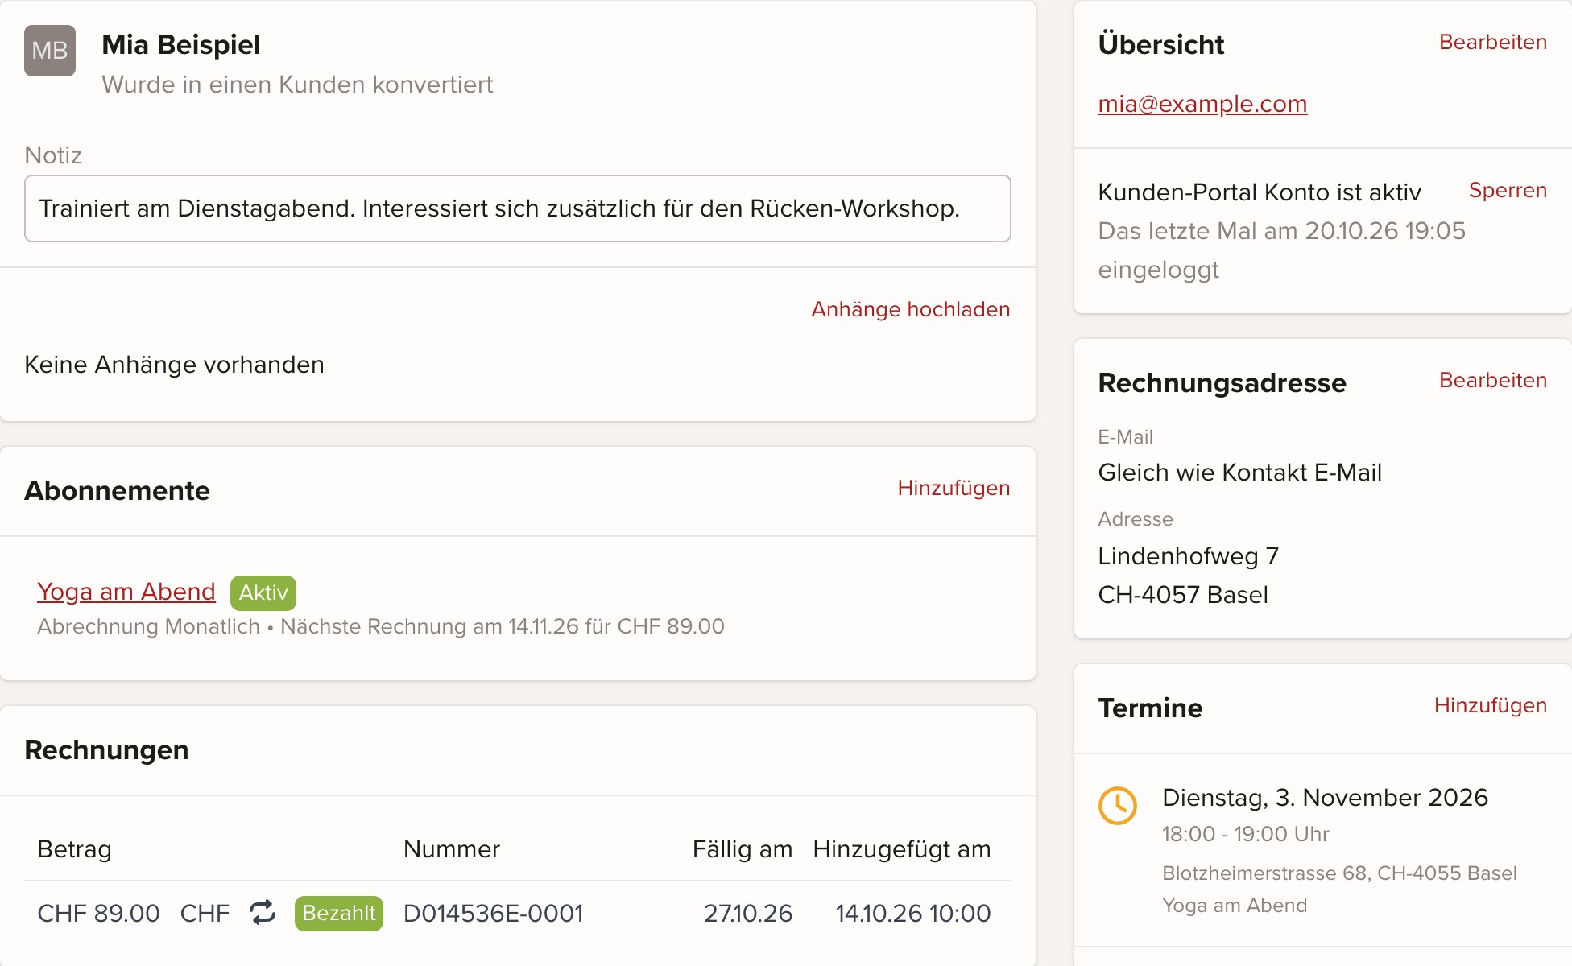Click the due date 27.10.26

[x=748, y=913]
